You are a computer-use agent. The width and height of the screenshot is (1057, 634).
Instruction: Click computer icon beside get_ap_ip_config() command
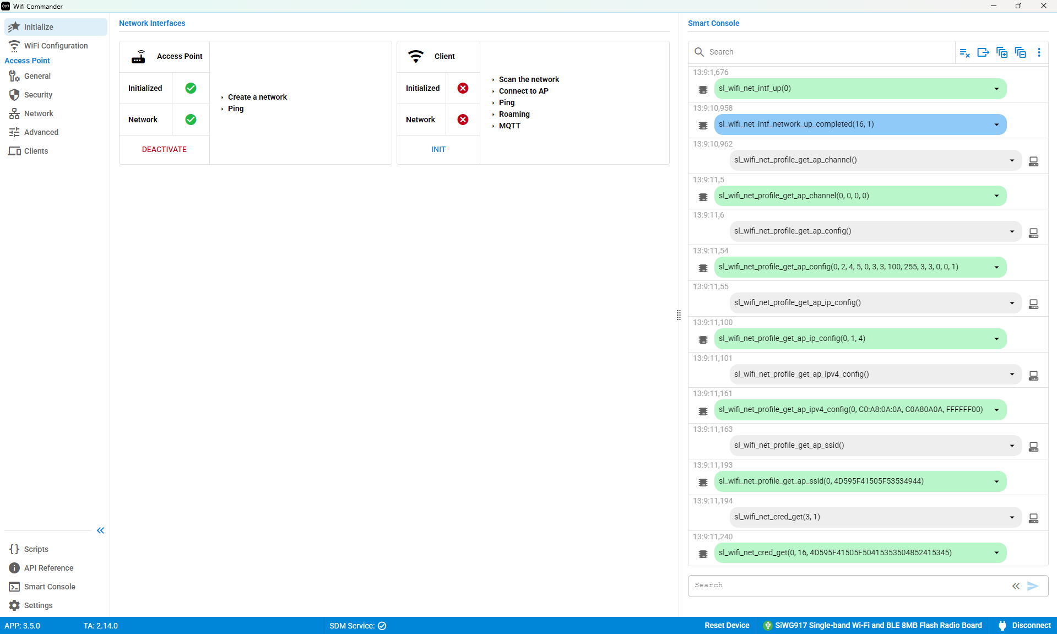click(1034, 304)
